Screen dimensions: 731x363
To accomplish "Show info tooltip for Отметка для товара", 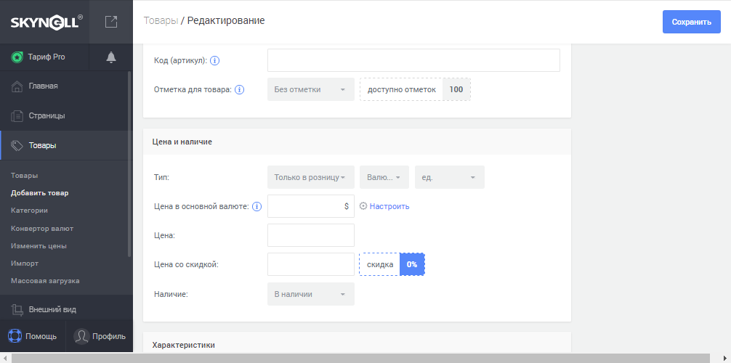I will coord(239,89).
